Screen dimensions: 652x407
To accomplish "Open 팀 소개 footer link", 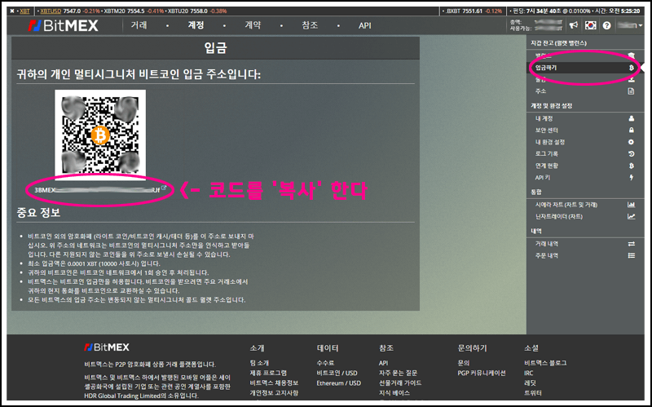I will pyautogui.click(x=259, y=363).
